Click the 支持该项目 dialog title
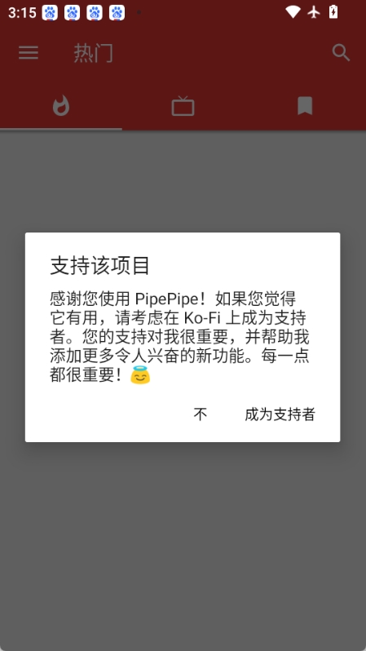The image size is (366, 651). (99, 266)
